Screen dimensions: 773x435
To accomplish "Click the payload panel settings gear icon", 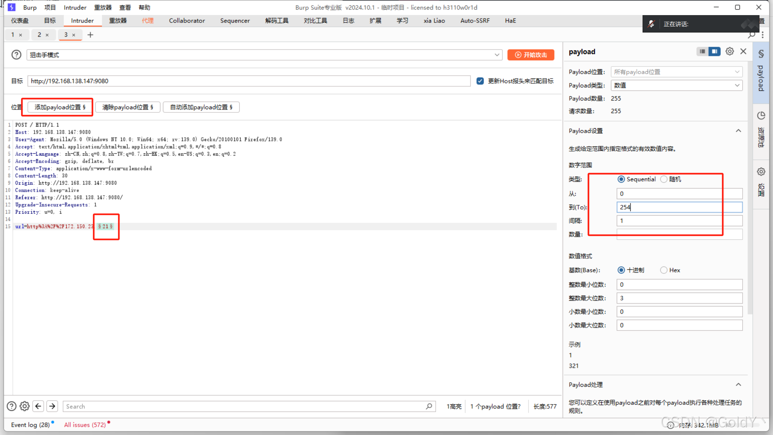I will point(730,52).
